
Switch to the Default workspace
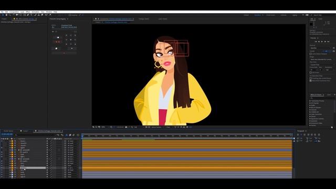click(246, 15)
